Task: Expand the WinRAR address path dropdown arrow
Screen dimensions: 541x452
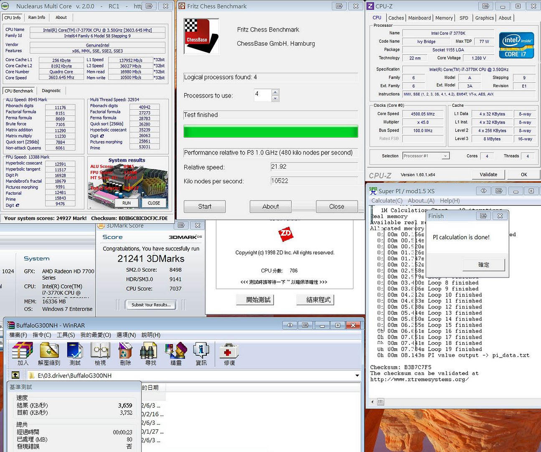Action: (357, 375)
